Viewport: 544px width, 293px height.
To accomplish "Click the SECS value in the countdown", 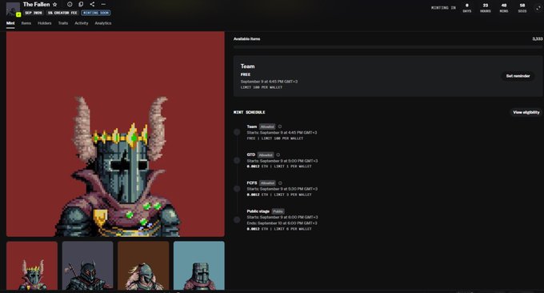I will pyautogui.click(x=522, y=6).
